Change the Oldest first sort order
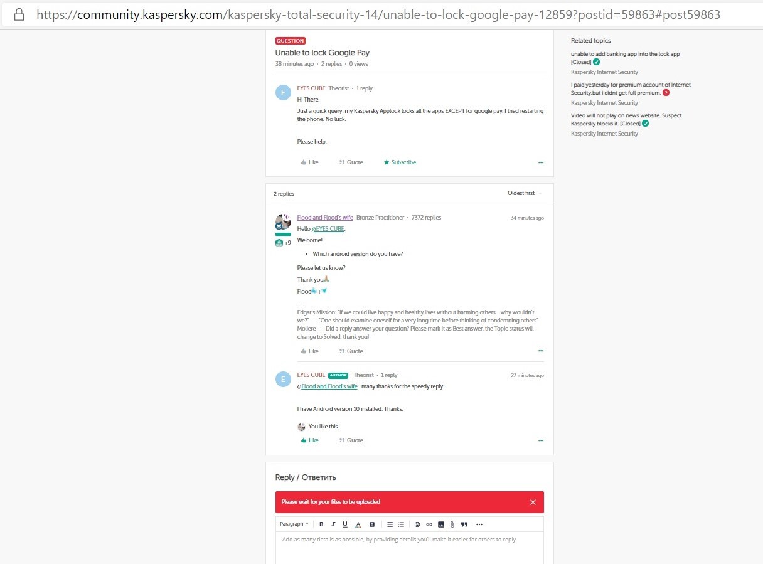The image size is (763, 564). 525,193
